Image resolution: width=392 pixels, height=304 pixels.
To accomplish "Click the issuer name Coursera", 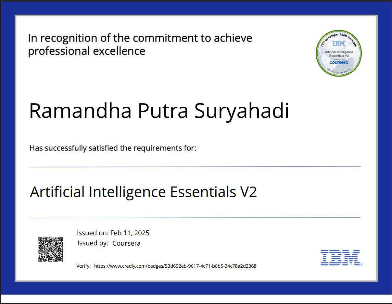I will 126,243.
